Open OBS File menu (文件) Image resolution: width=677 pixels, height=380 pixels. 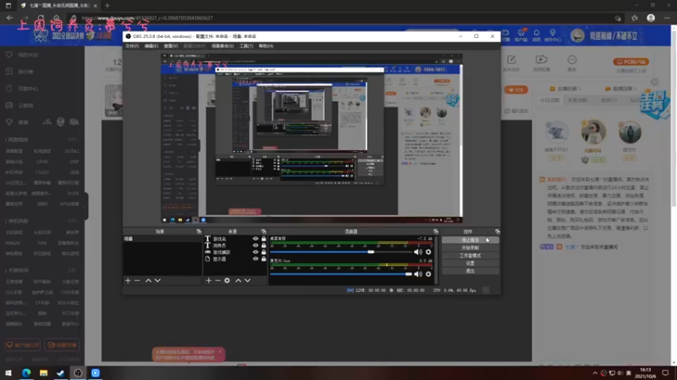pos(132,46)
